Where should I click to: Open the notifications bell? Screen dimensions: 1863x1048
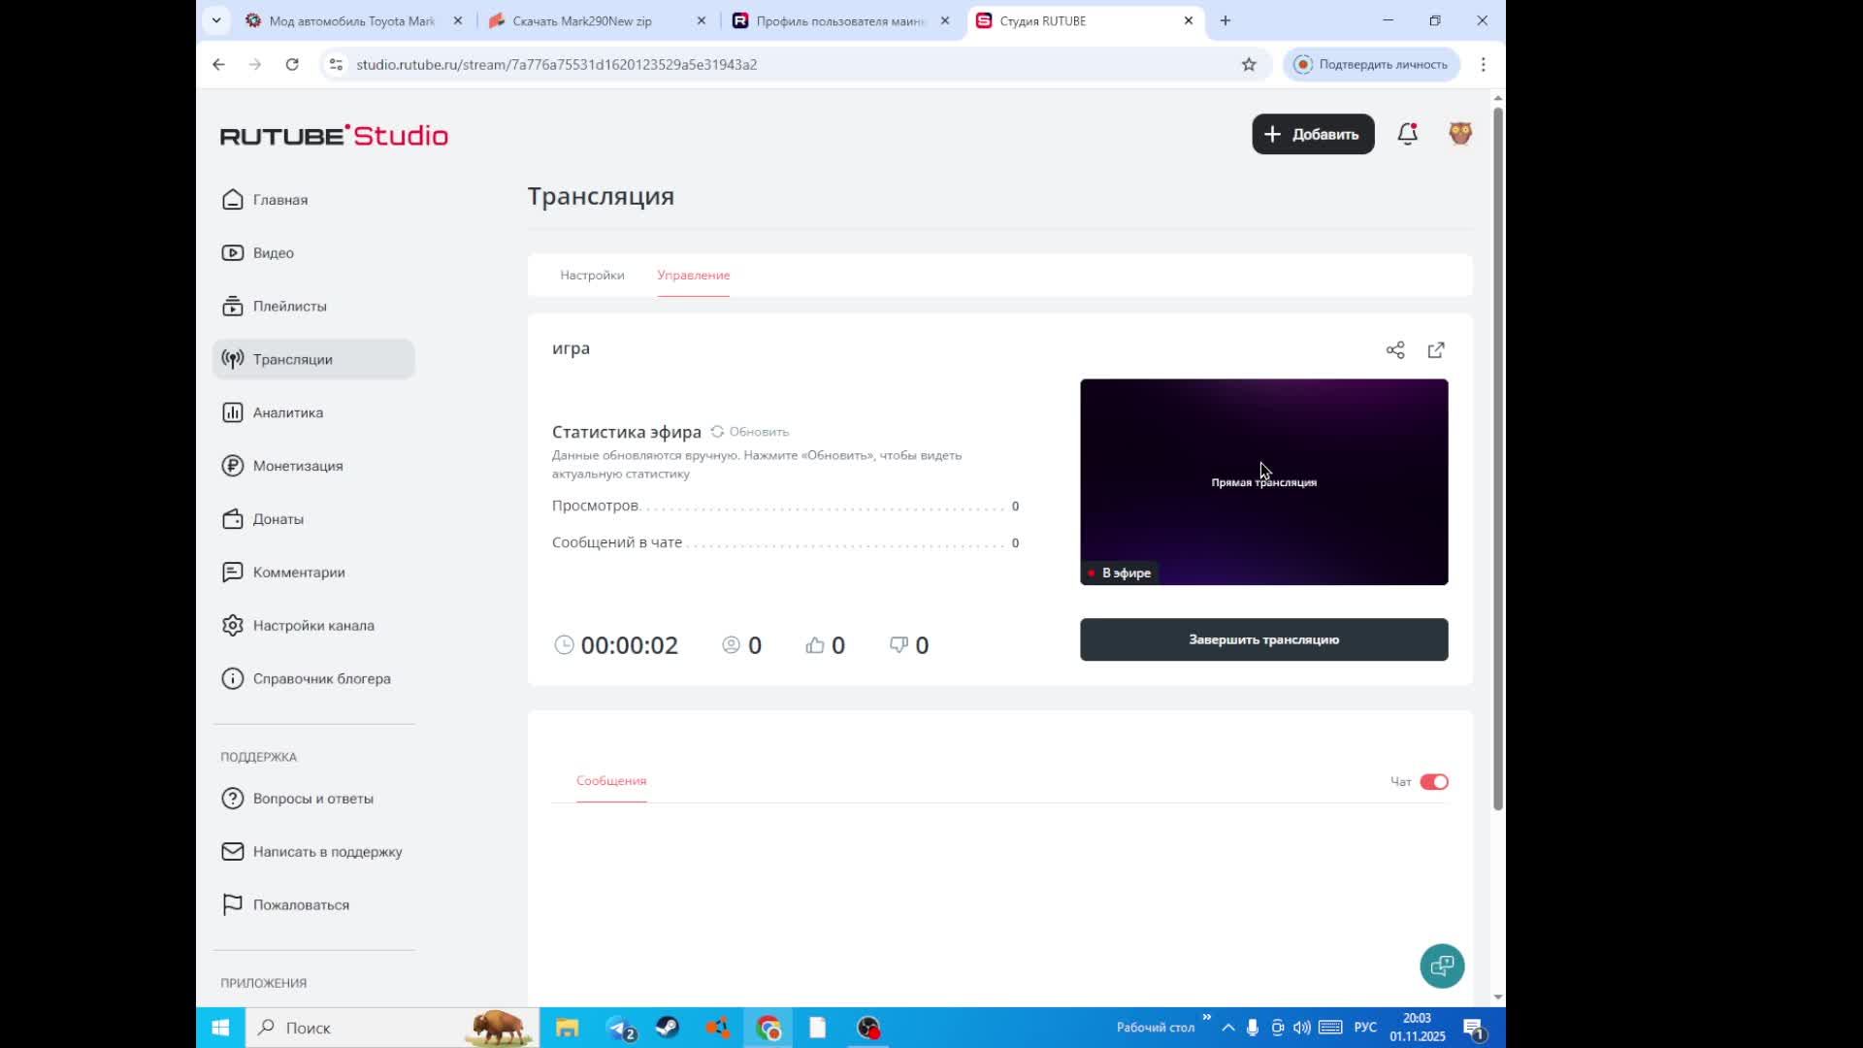tap(1407, 134)
